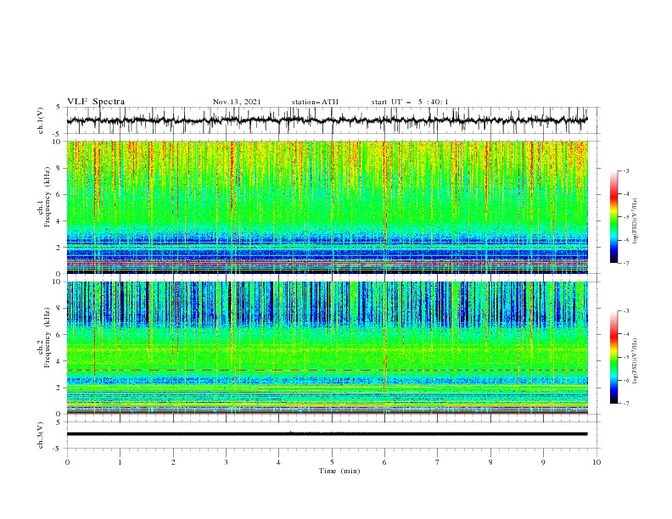
Task: Click the "ch.1(V)" axis label
Action: point(41,120)
